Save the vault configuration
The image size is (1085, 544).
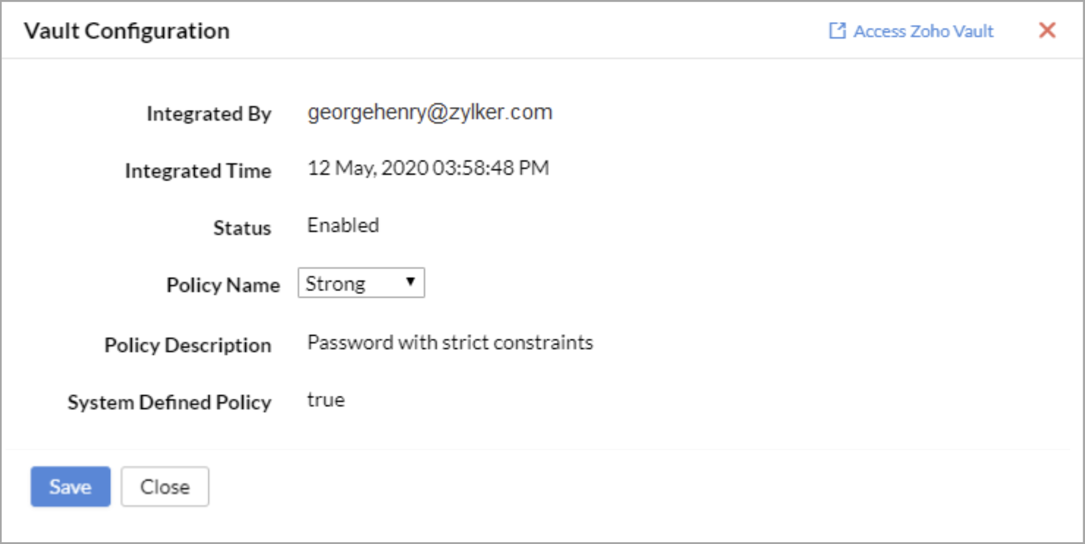pos(70,487)
